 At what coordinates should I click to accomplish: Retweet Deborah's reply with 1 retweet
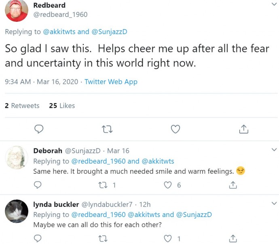point(103,185)
